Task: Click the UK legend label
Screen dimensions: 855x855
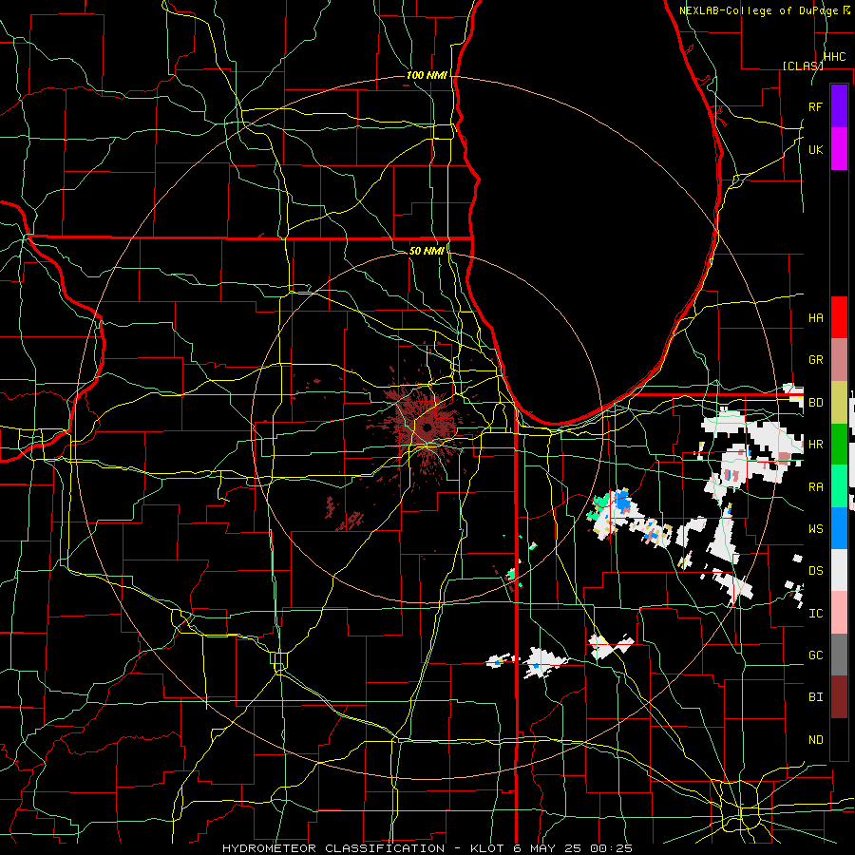Action: (815, 149)
